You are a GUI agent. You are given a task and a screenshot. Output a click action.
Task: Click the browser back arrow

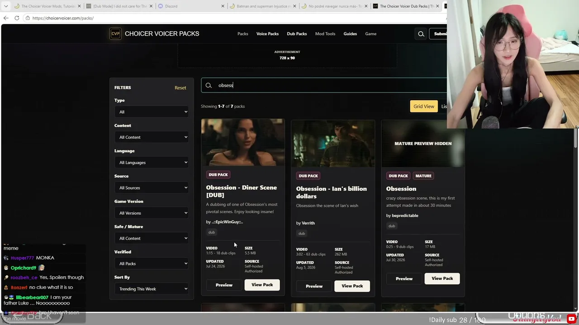pyautogui.click(x=6, y=18)
